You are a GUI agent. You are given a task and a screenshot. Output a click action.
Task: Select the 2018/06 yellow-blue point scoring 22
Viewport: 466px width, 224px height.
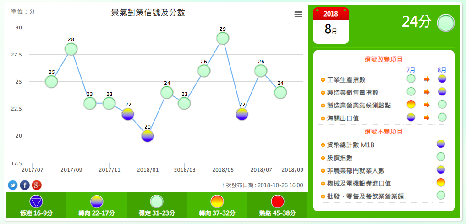pos(242,114)
